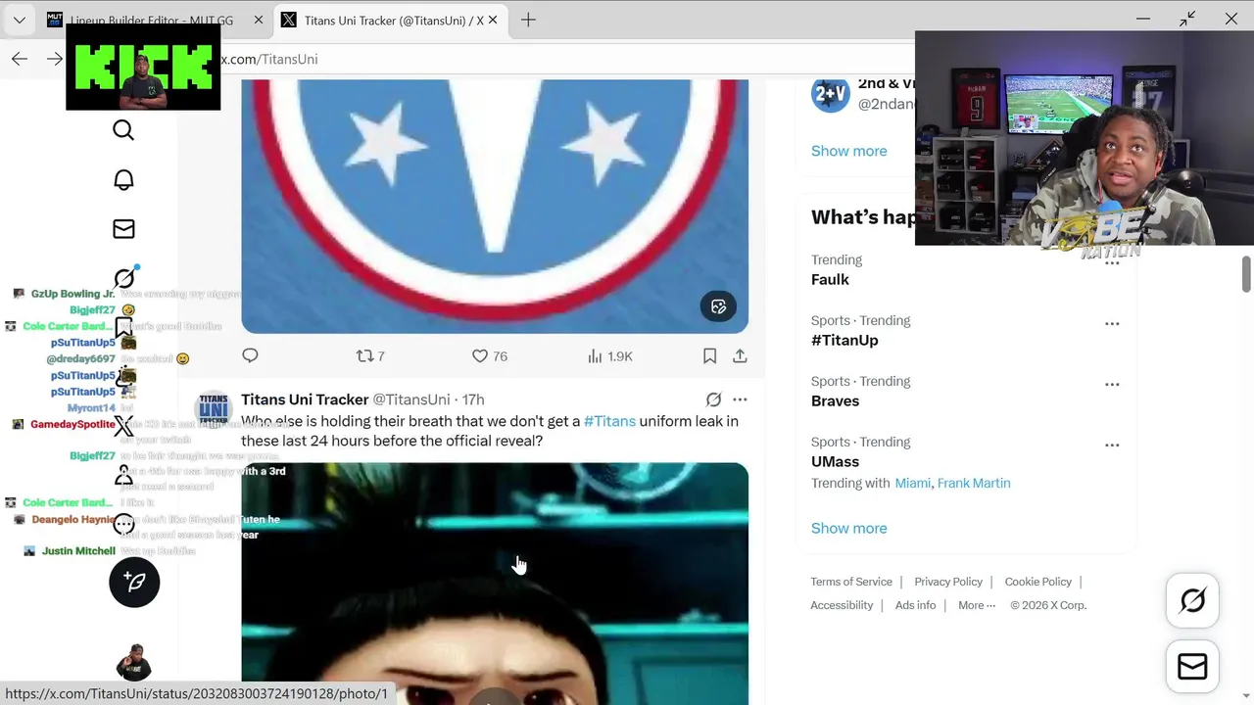Open the Explore search icon in X sidebar

point(123,130)
